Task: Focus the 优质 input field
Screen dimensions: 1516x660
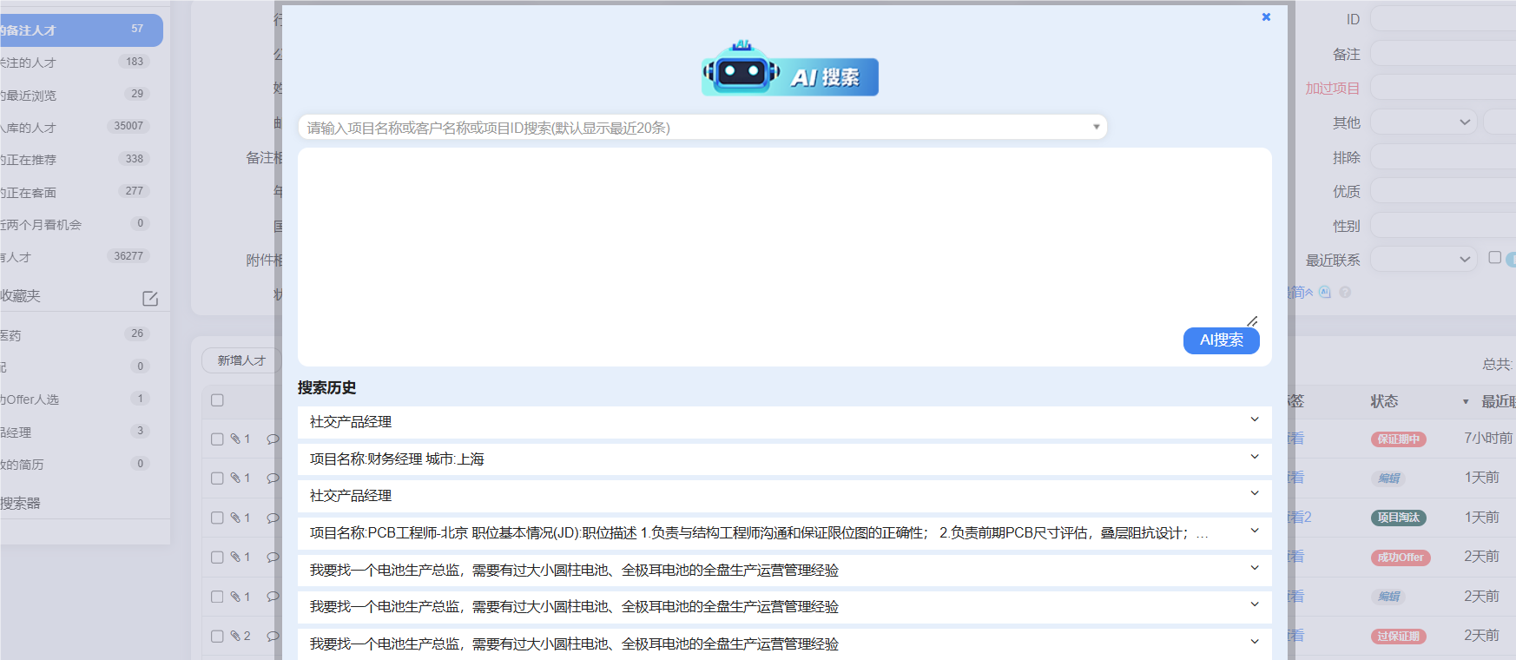Action: (1443, 191)
